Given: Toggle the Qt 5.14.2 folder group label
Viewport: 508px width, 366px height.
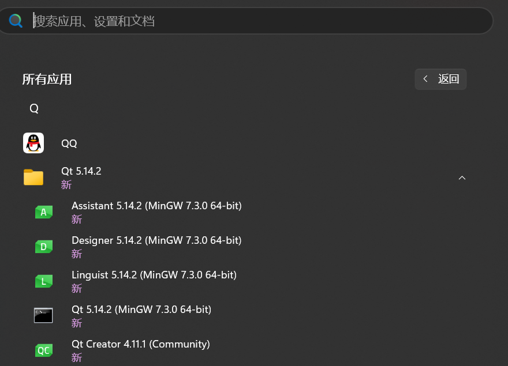Looking at the screenshot, I should pos(81,171).
